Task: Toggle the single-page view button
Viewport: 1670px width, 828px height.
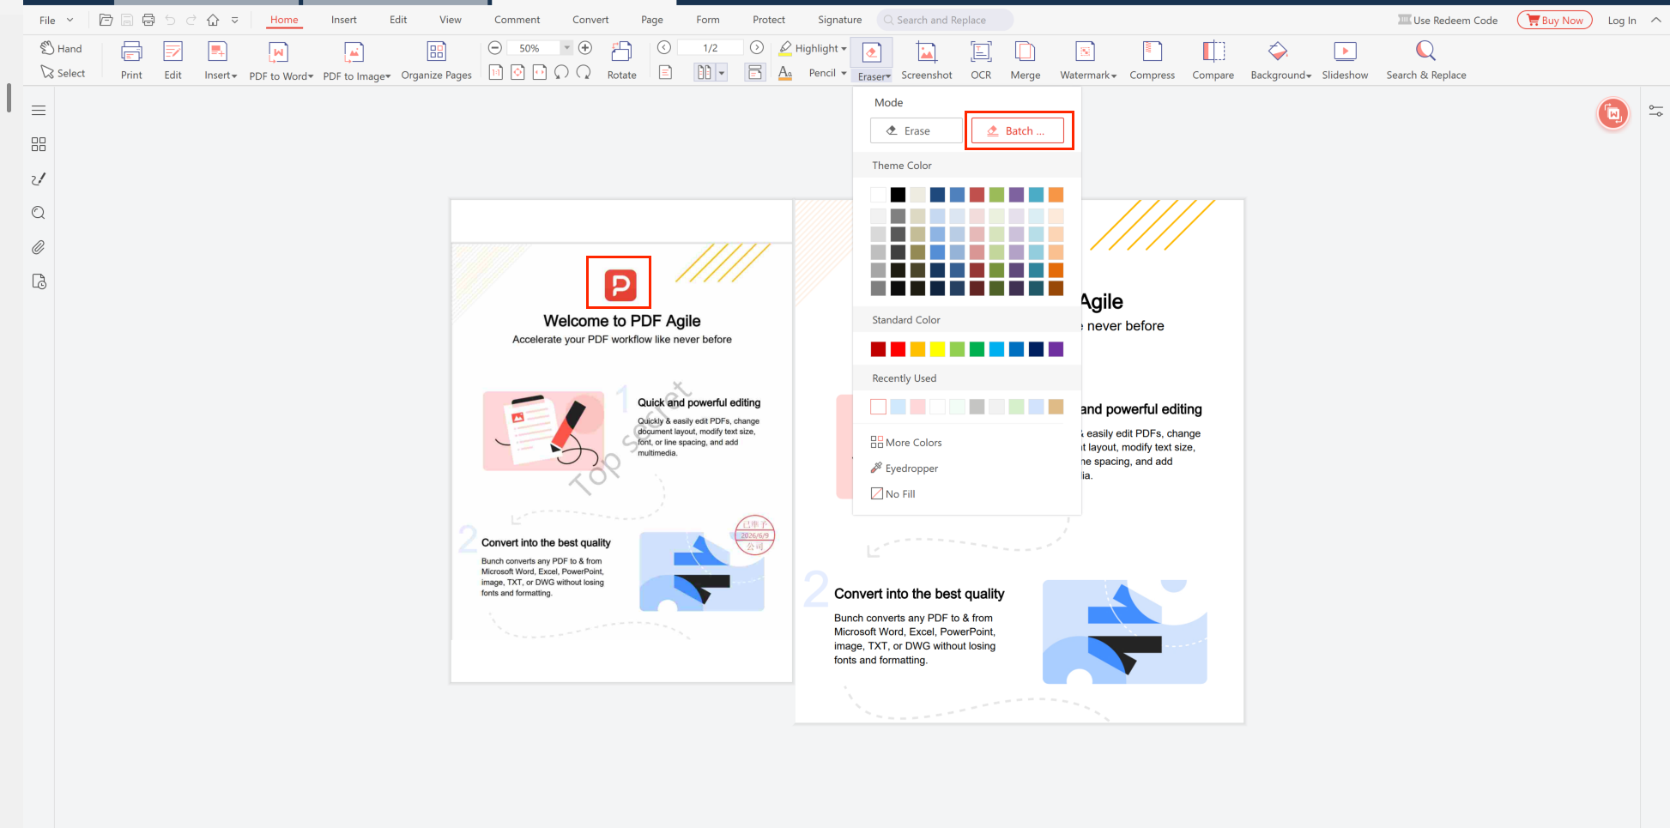Action: (x=665, y=73)
